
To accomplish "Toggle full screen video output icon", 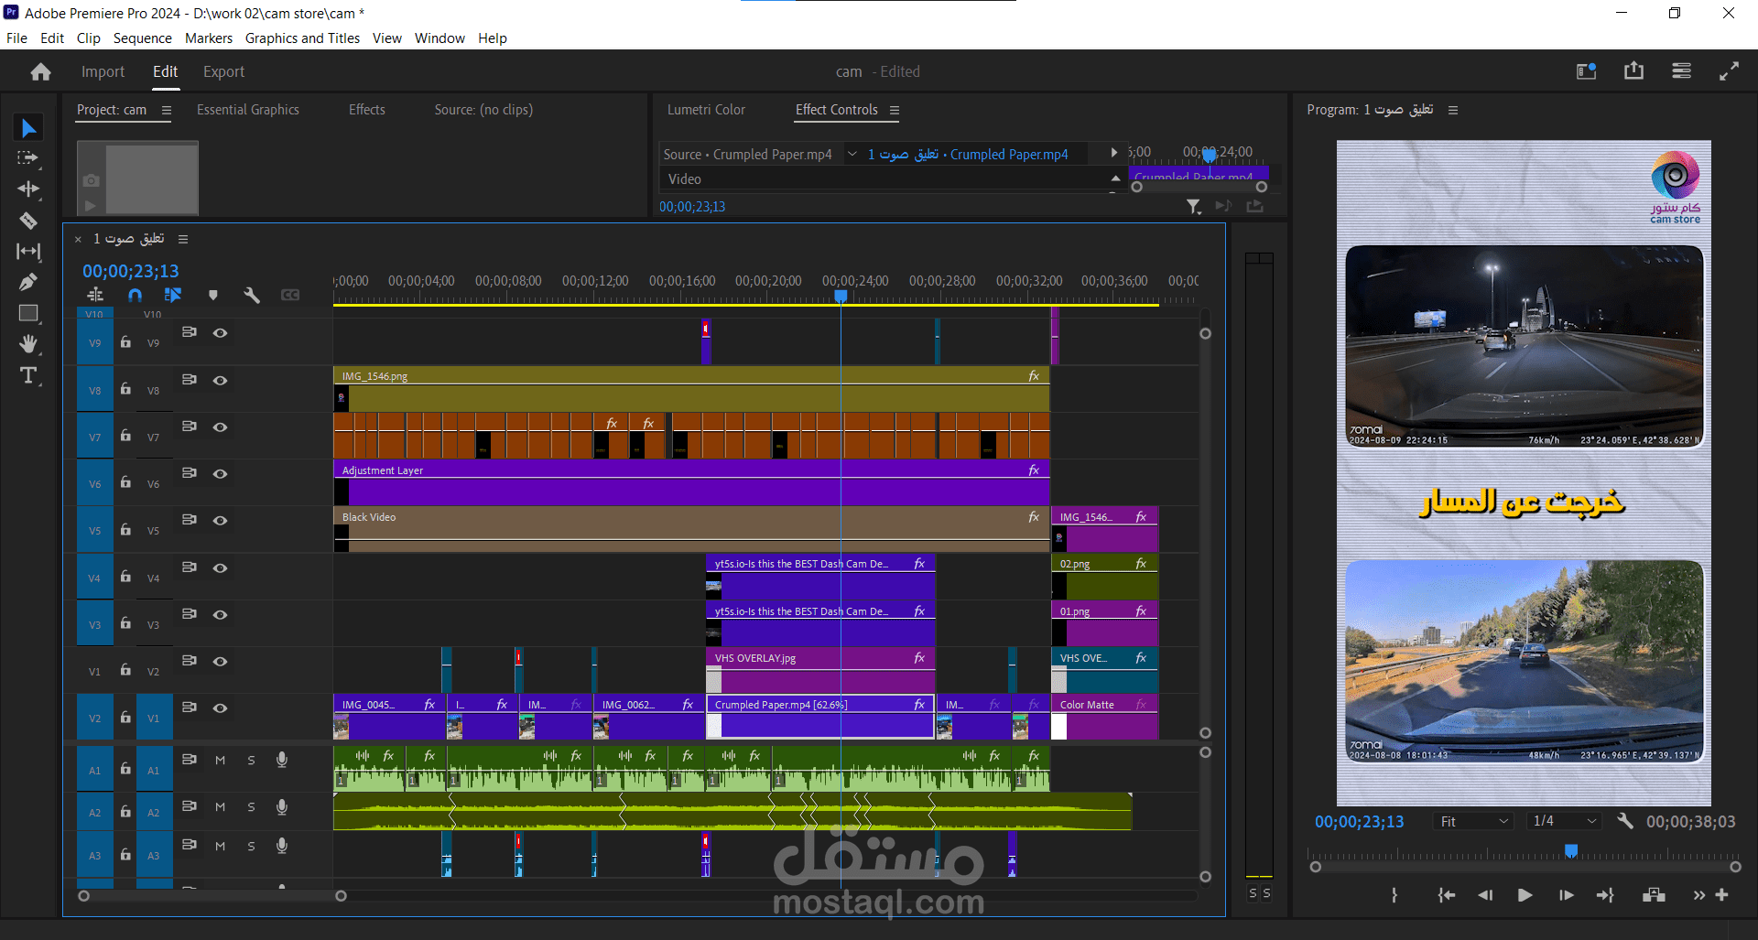I will pyautogui.click(x=1729, y=71).
